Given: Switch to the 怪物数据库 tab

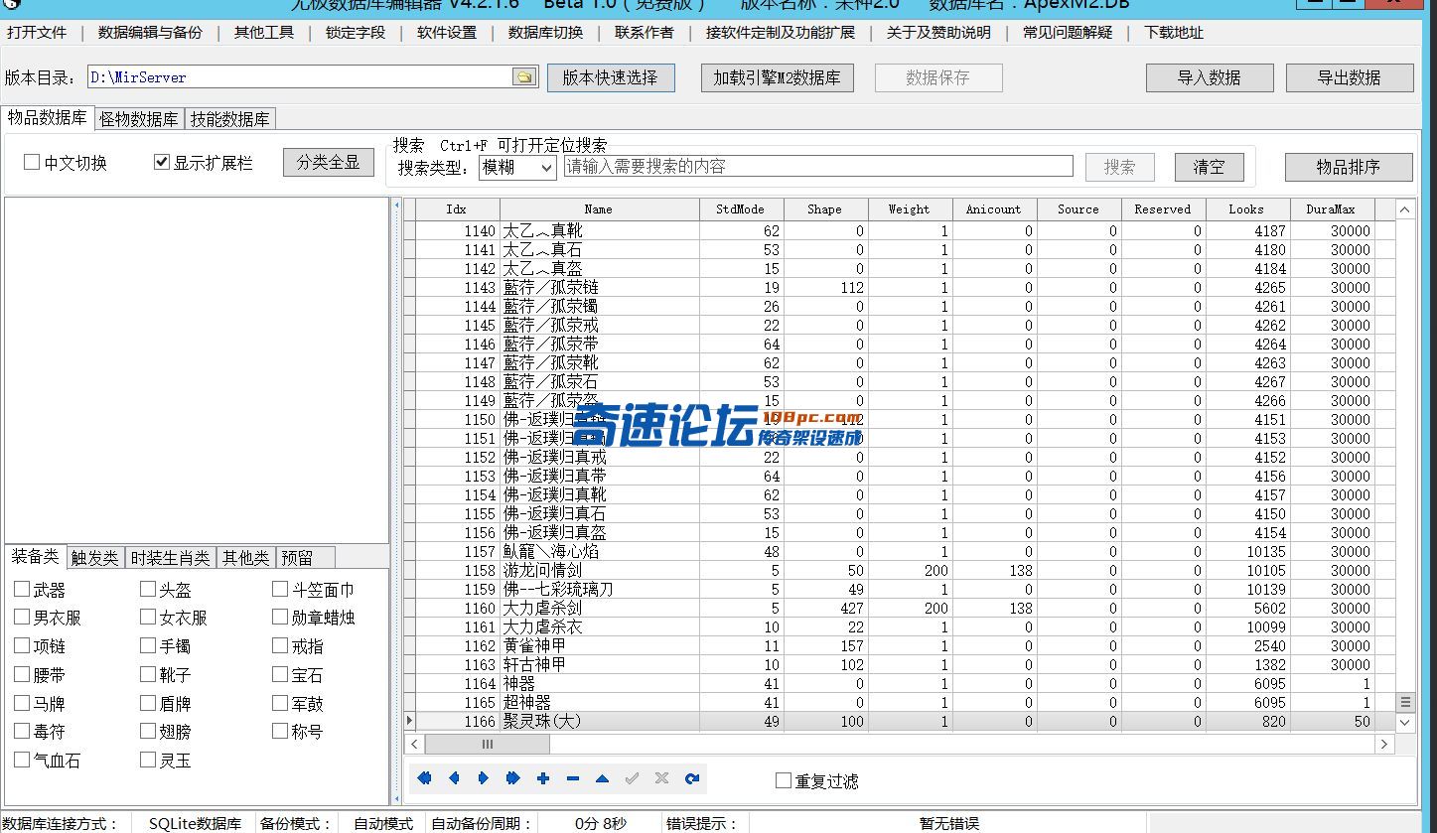Looking at the screenshot, I should tap(139, 119).
